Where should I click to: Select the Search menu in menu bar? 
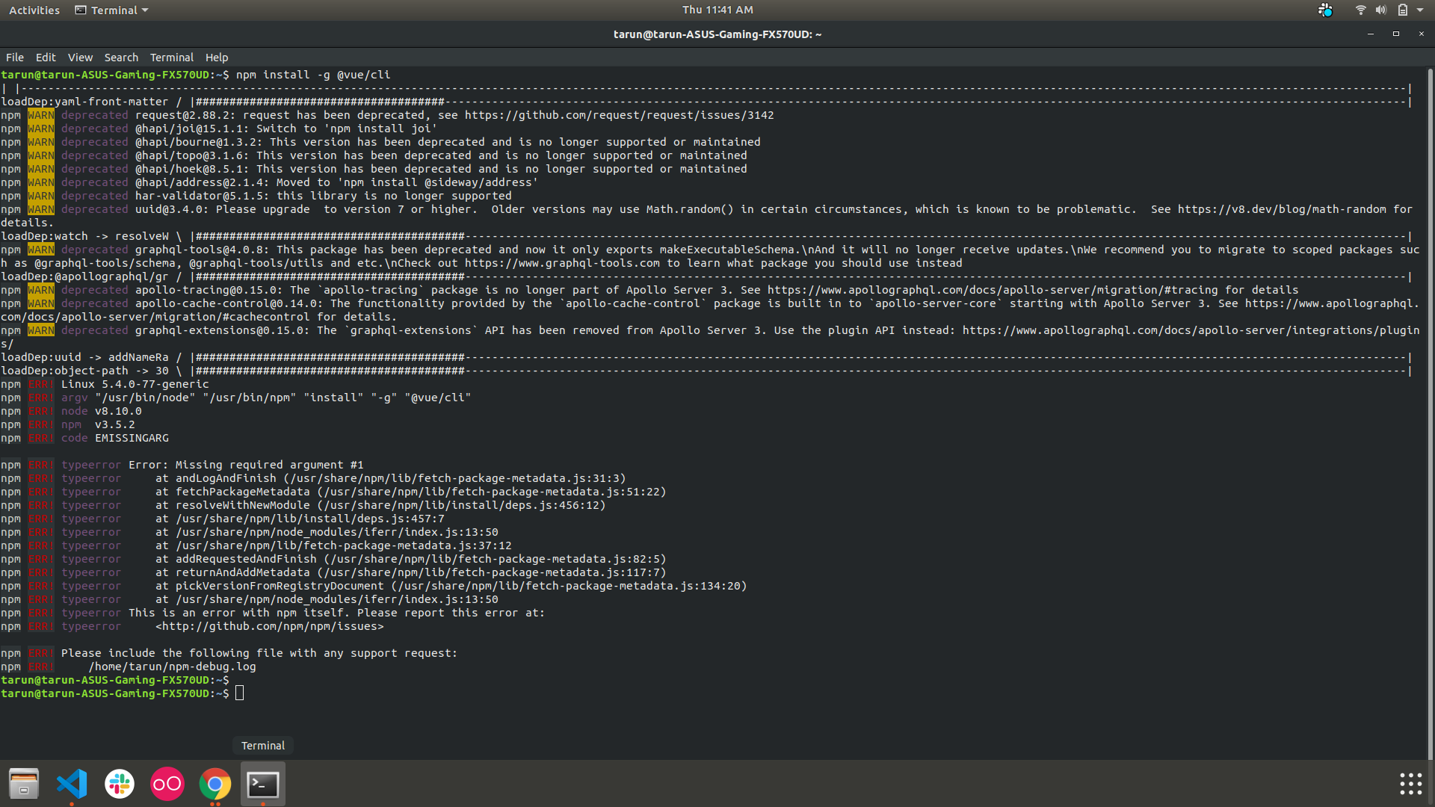coord(120,57)
